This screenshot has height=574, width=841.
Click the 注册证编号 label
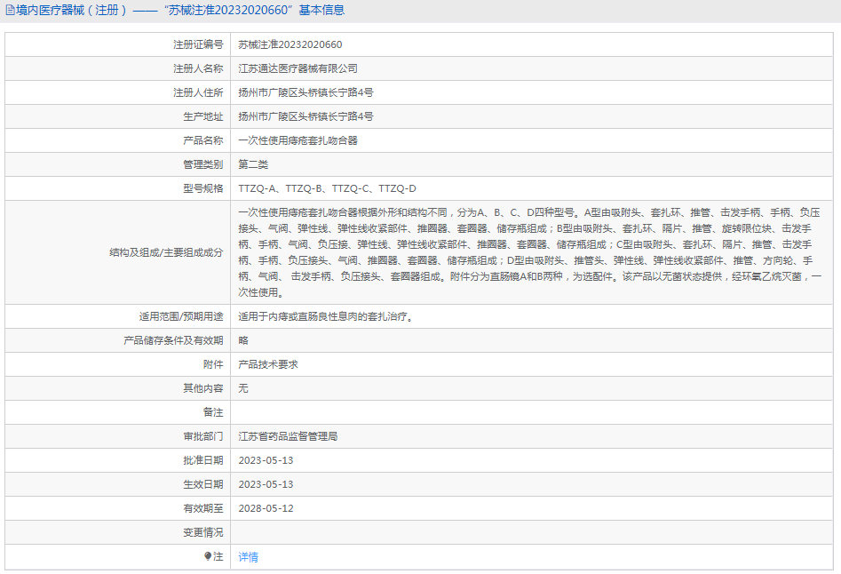click(x=198, y=44)
